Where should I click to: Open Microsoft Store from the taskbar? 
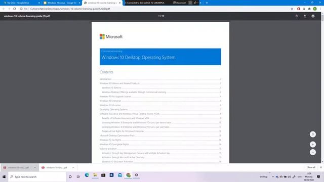pos(103,175)
